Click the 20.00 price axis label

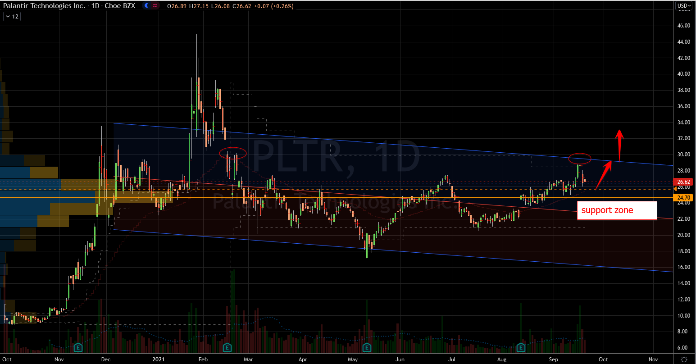pos(684,235)
